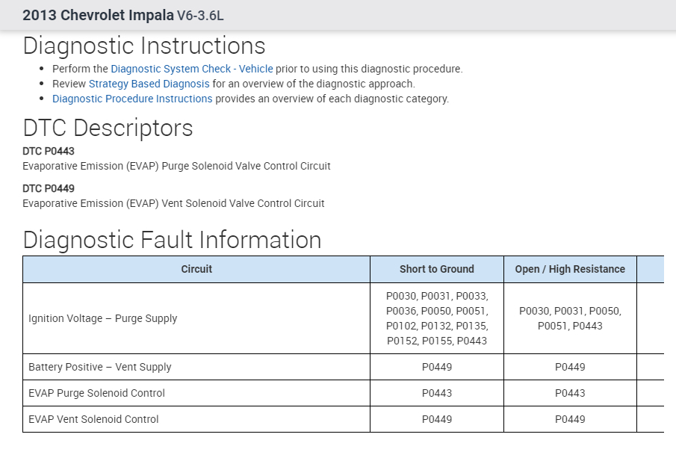Click the Circuit column header

[196, 269]
